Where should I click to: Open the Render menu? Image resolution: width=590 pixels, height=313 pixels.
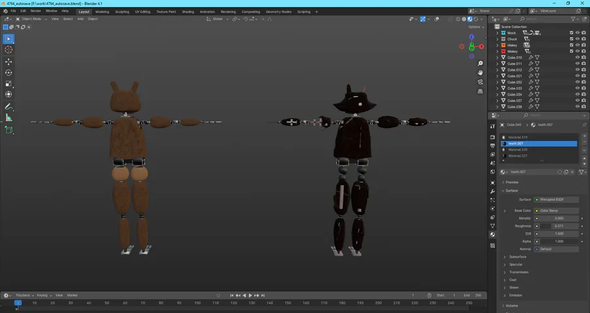click(x=36, y=11)
